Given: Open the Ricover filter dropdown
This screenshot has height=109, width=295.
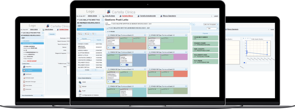Looking at the screenshot, I should (x=88, y=34).
